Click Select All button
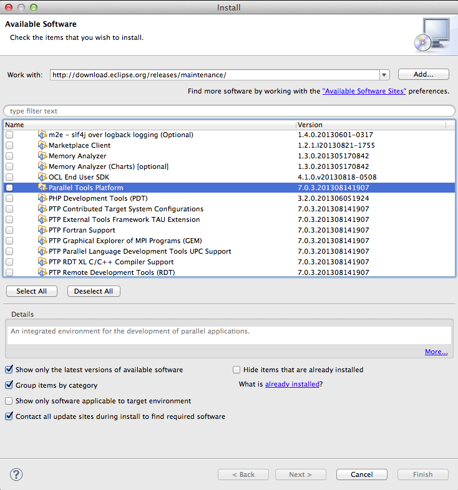458x490 pixels. point(32,291)
